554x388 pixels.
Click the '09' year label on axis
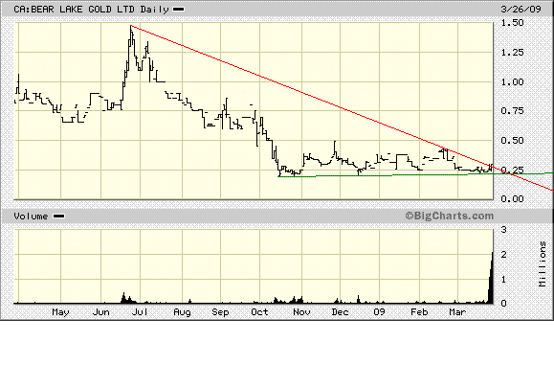(379, 312)
